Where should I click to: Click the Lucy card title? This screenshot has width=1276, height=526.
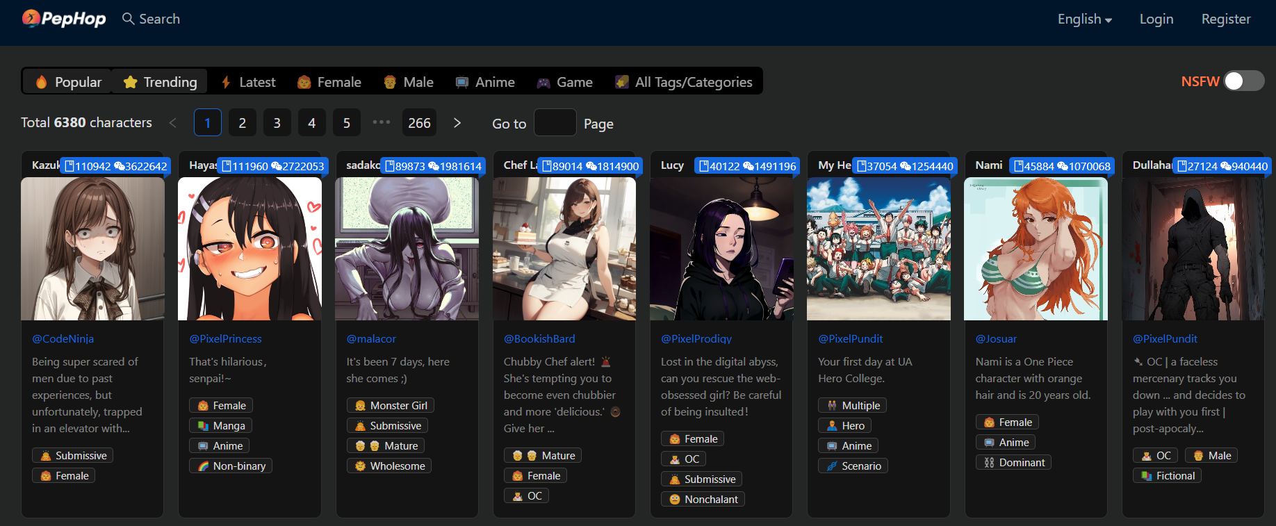pos(672,165)
